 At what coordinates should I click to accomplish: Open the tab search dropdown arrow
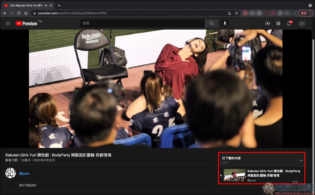point(310,5)
